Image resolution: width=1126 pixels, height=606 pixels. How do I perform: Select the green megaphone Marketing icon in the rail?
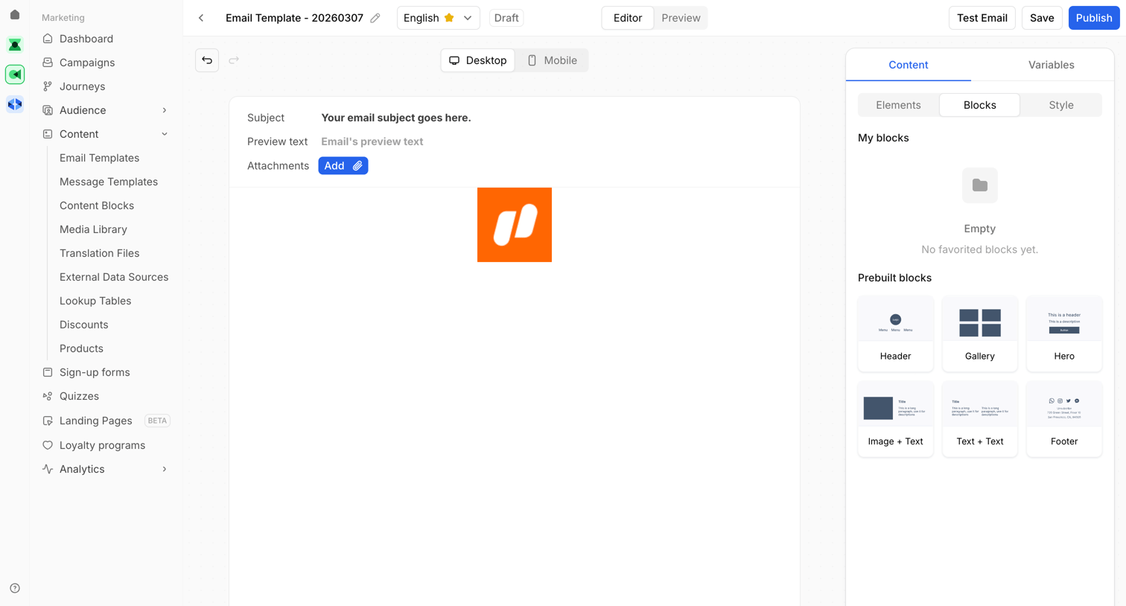click(x=15, y=74)
